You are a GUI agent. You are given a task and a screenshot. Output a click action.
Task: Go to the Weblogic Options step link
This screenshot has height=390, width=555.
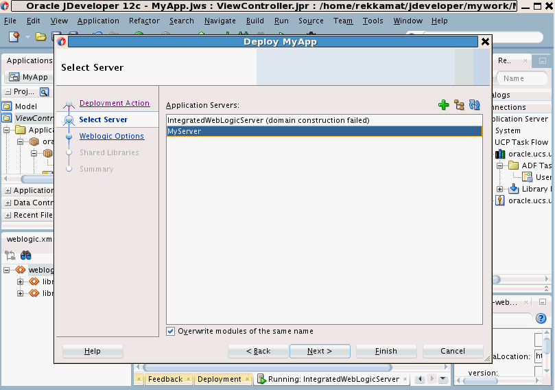[x=112, y=136]
